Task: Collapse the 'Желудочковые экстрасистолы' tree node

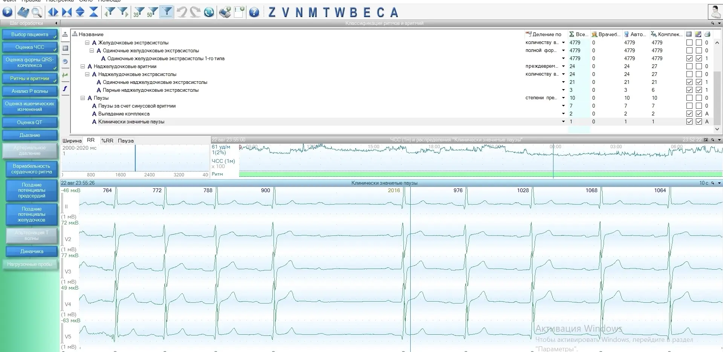Action: [x=87, y=42]
